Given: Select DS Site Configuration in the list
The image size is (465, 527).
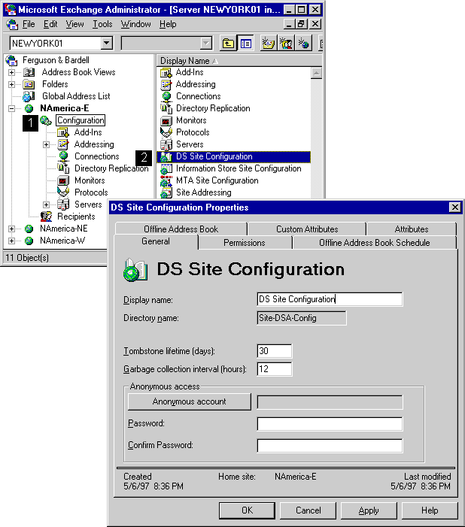Looking at the screenshot, I should 234,156.
